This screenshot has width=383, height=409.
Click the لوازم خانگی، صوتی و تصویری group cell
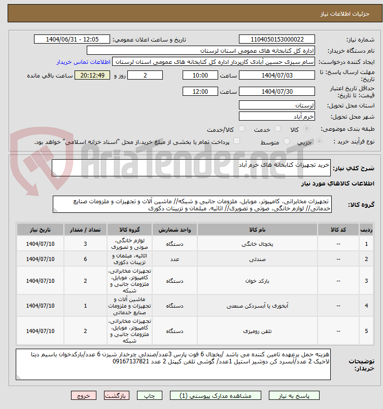(129, 244)
